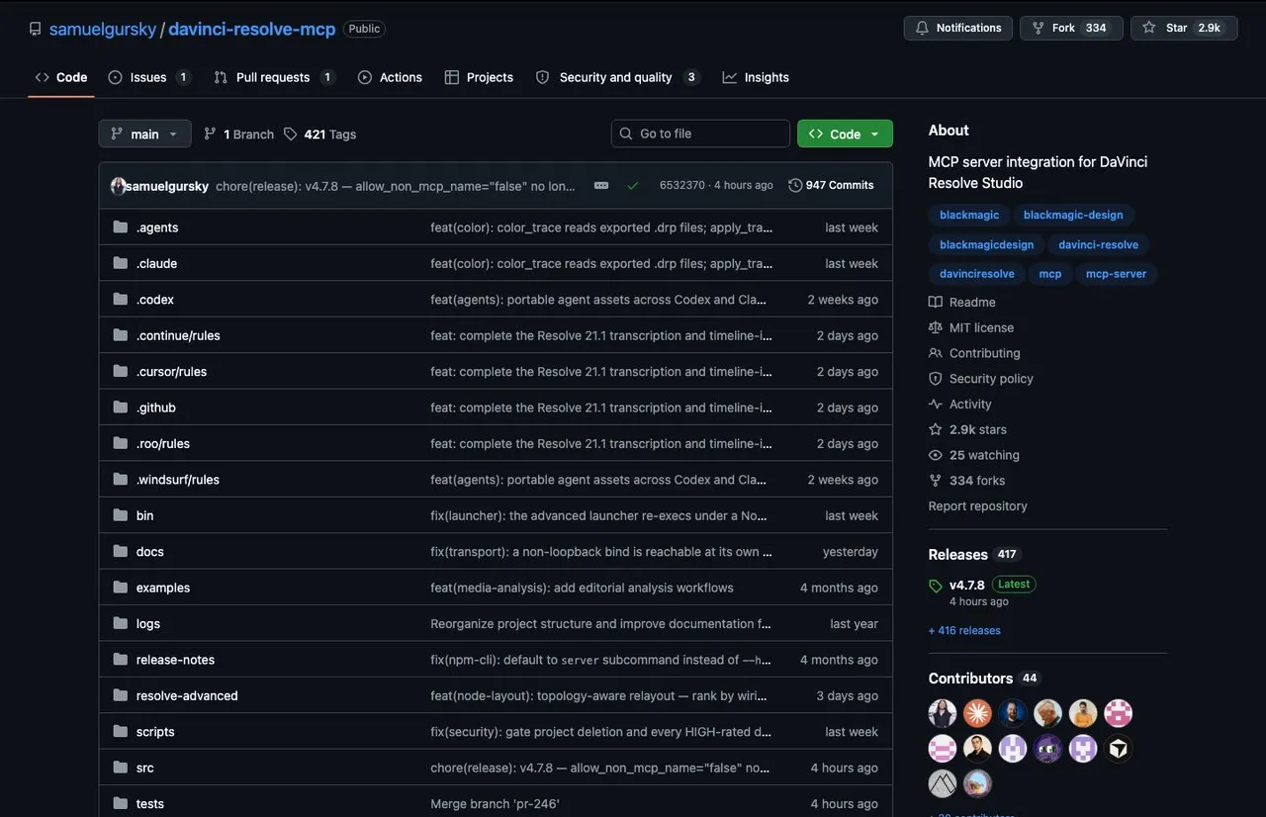This screenshot has width=1266, height=817.
Task: View the 1 Branch link
Action: (x=238, y=135)
